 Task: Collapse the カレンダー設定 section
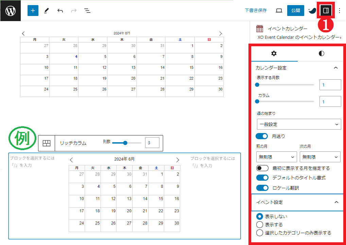pyautogui.click(x=336, y=68)
